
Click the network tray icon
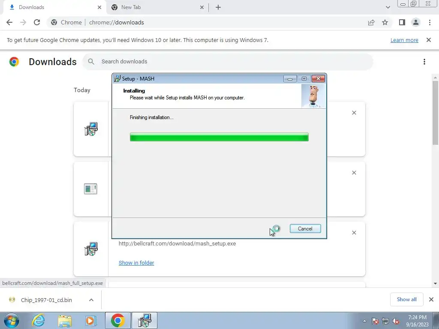385,321
